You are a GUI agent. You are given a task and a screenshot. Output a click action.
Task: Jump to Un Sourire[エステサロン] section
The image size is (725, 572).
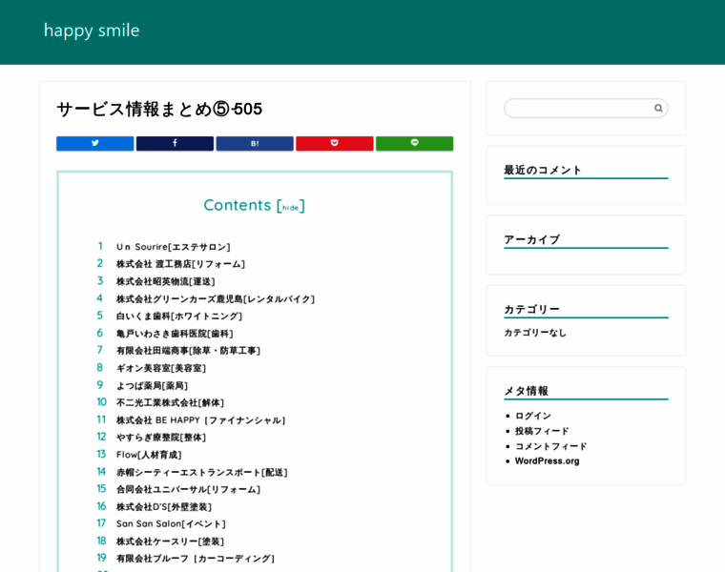click(173, 247)
